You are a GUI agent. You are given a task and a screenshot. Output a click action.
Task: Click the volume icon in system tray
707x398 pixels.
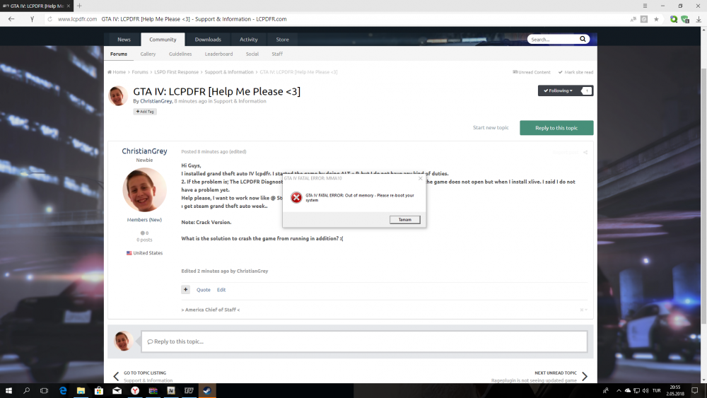click(x=645, y=390)
